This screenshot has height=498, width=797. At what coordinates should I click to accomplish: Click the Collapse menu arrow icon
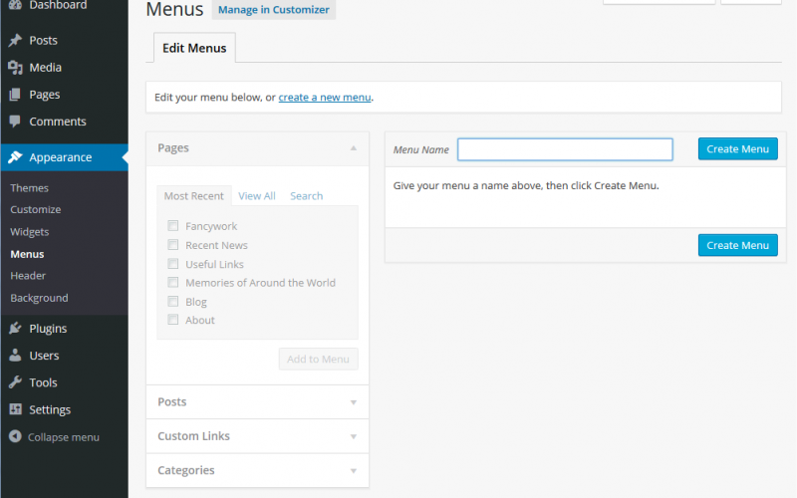[x=15, y=436]
